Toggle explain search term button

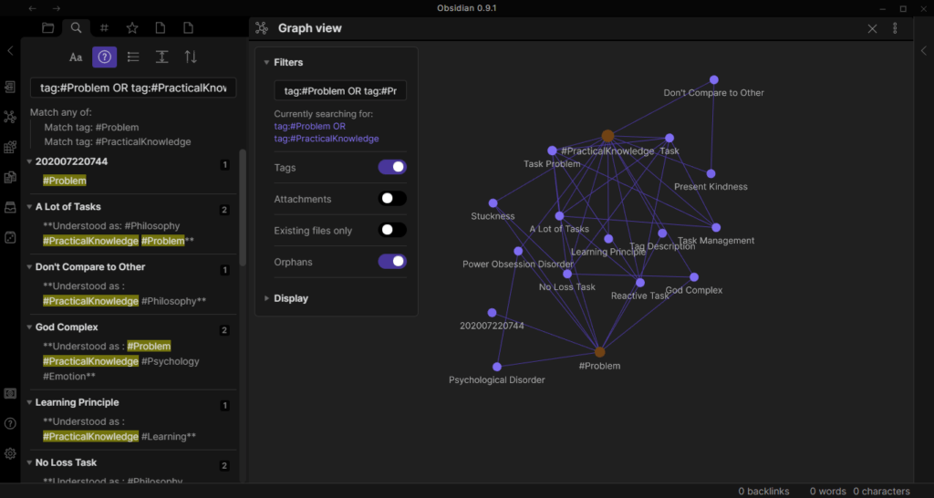105,57
